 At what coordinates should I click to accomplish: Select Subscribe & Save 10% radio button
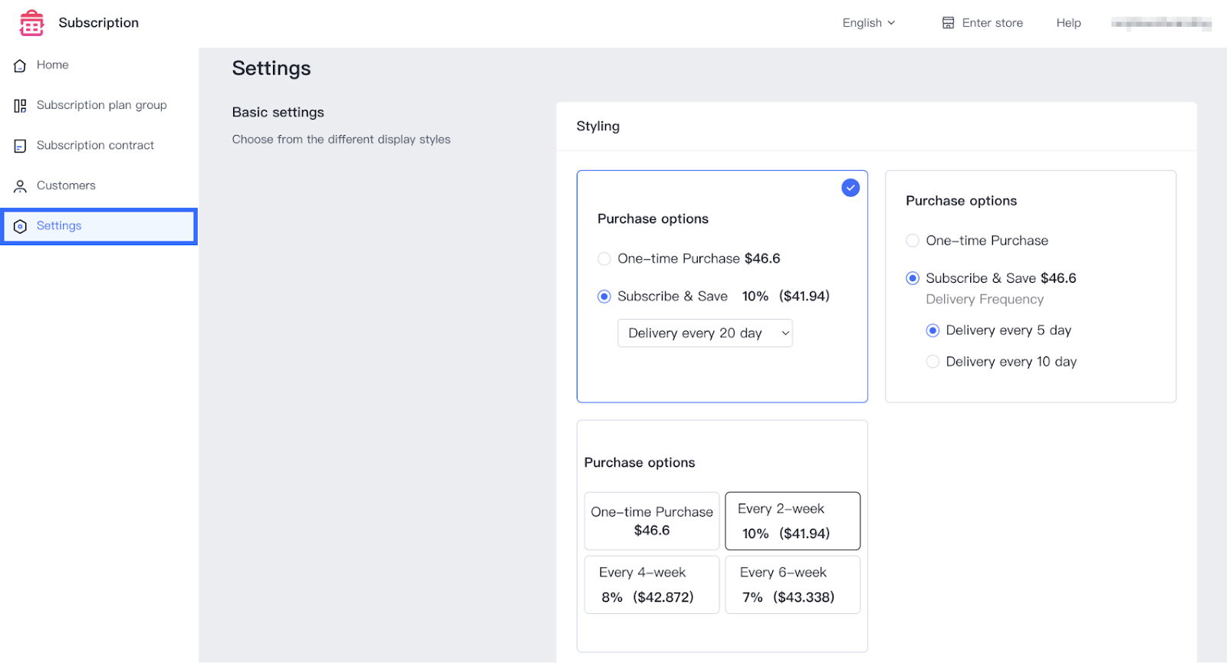click(604, 297)
